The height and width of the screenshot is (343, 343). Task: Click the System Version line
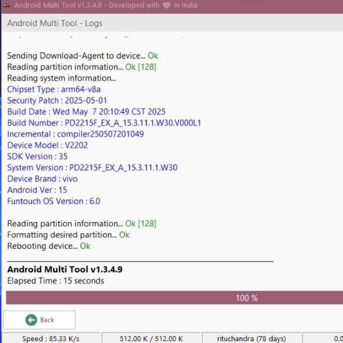point(92,168)
